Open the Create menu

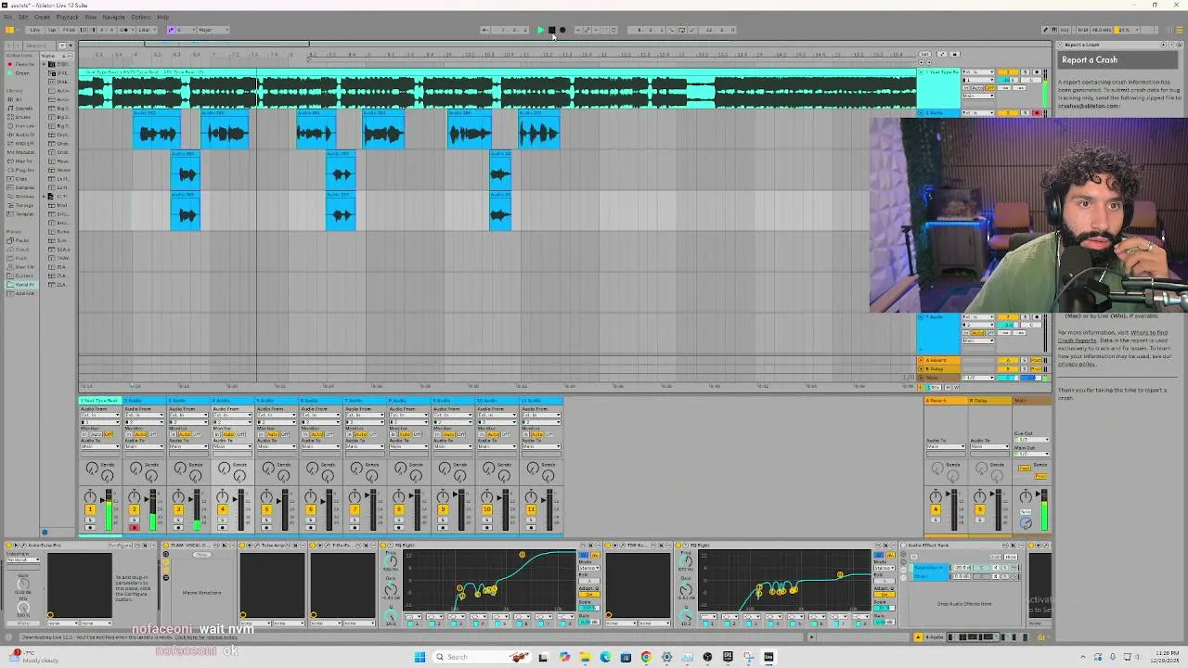(x=42, y=17)
